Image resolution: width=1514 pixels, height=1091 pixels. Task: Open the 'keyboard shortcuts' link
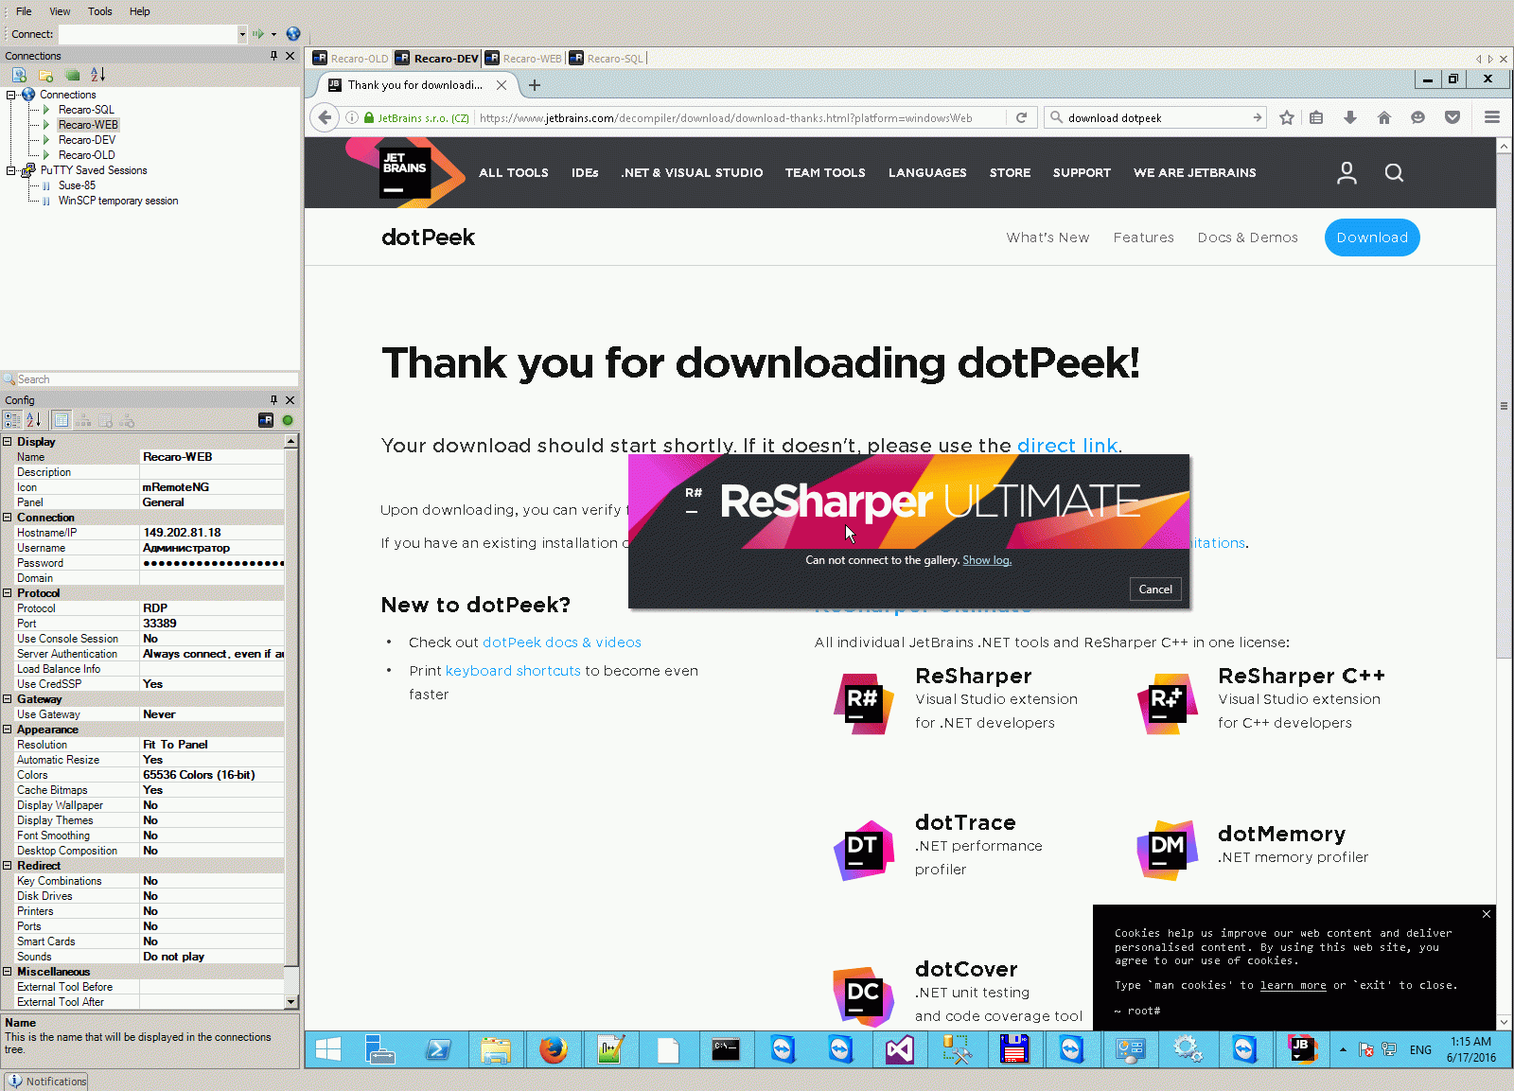[513, 671]
